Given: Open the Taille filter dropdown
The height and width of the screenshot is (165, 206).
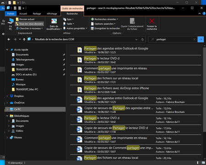Looking at the screenshot, I should tap(69, 24).
